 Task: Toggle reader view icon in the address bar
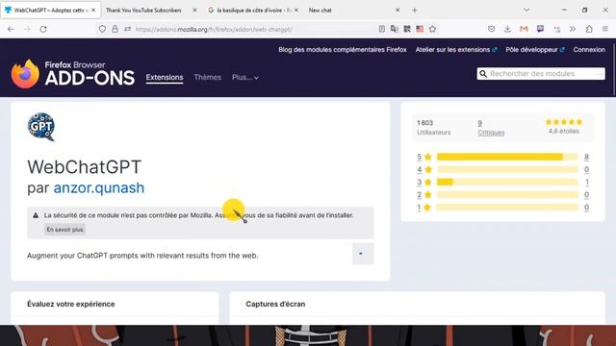(x=381, y=29)
